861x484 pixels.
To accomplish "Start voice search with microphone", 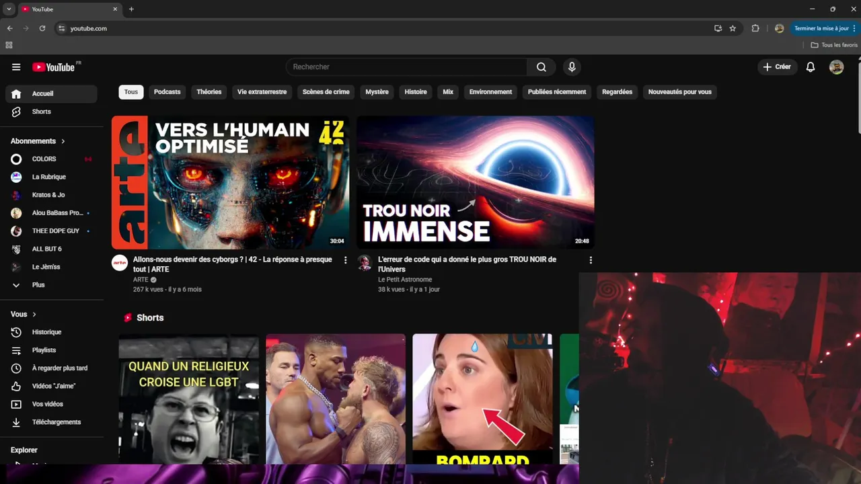I will coord(572,67).
